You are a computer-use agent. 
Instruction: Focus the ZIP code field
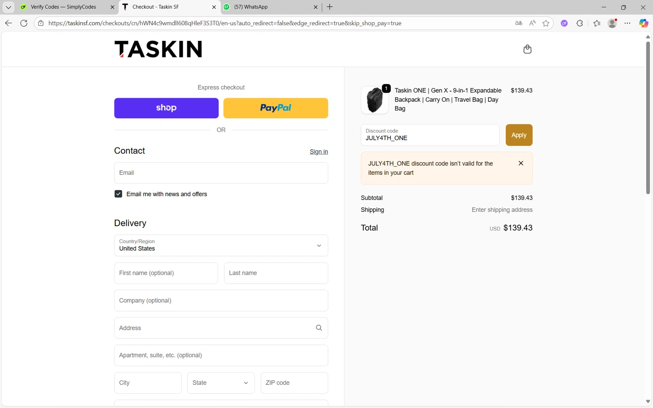pos(294,383)
